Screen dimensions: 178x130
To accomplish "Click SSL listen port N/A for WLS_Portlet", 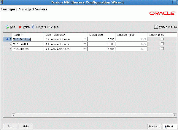I will [131, 44].
